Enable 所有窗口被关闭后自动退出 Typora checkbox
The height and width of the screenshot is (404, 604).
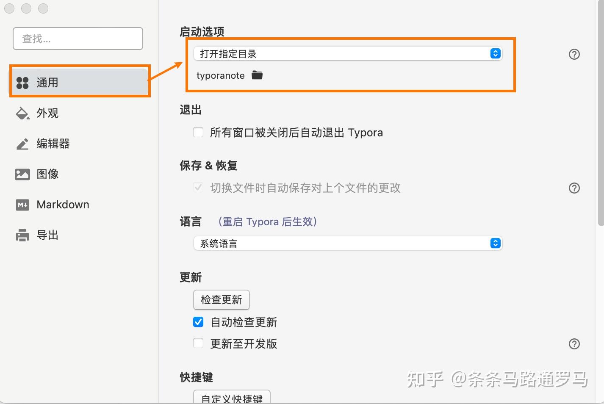(198, 132)
